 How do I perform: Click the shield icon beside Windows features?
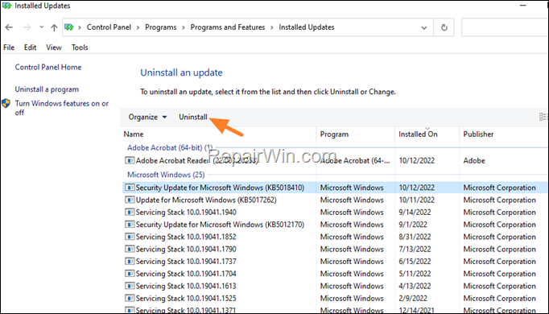tap(6, 103)
